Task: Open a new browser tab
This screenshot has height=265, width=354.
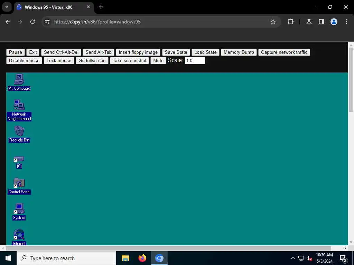Action: 101,7
